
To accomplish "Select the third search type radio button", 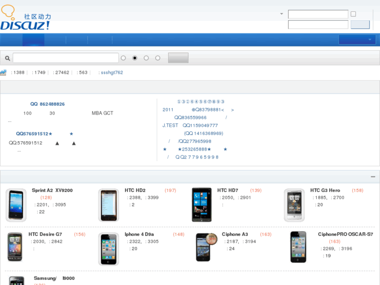I will tap(146, 58).
